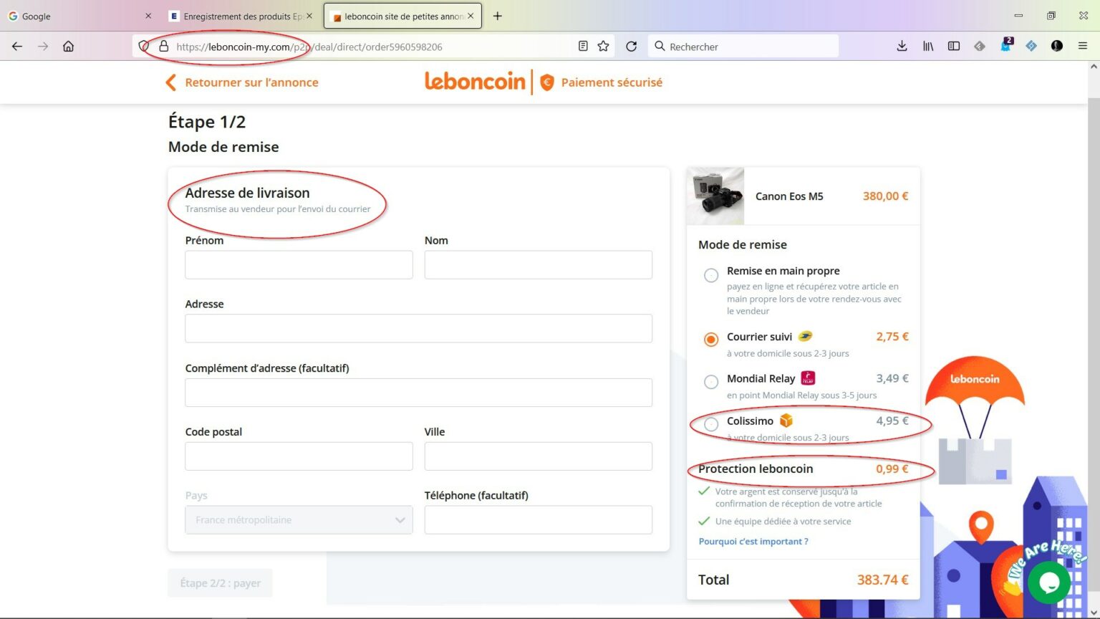
Task: Click the browser reload icon
Action: coord(631,47)
